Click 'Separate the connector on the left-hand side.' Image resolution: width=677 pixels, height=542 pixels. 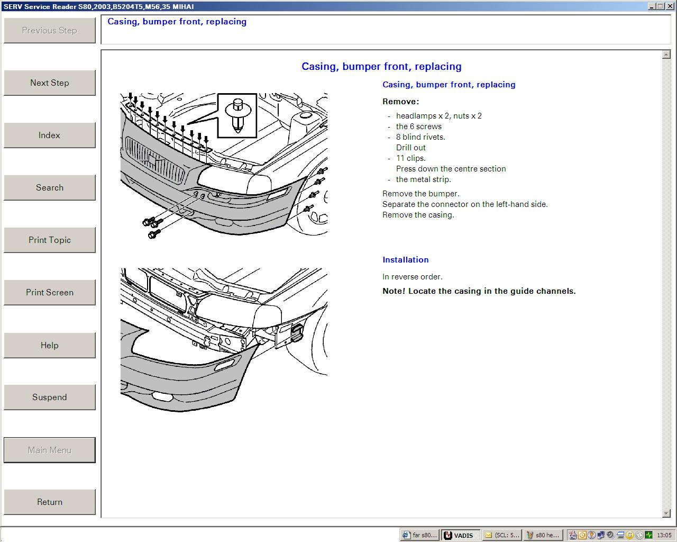click(x=465, y=204)
